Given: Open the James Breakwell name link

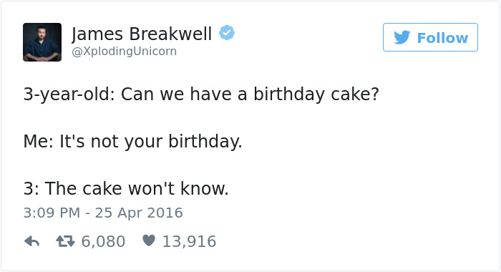Looking at the screenshot, I should 142,34.
